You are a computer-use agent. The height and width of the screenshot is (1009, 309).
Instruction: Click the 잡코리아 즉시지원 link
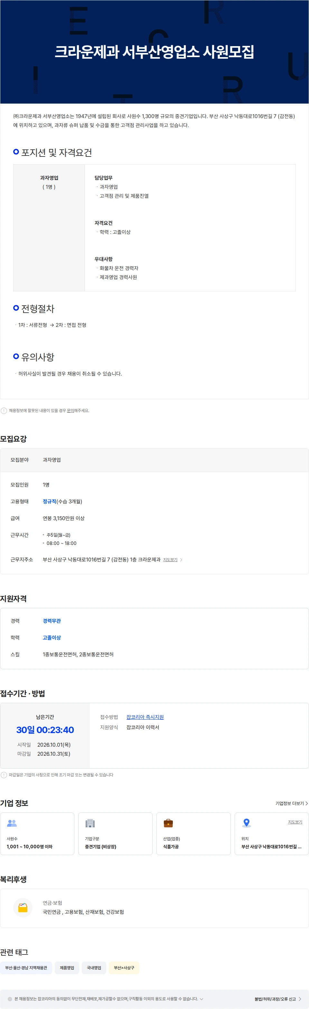pyautogui.click(x=145, y=717)
